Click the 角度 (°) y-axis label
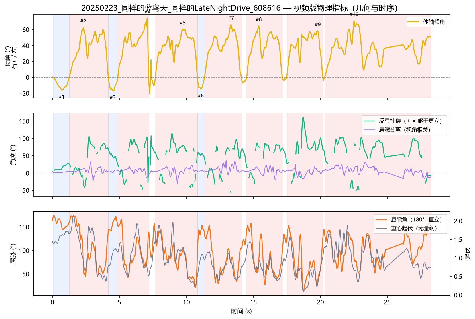 (13, 155)
